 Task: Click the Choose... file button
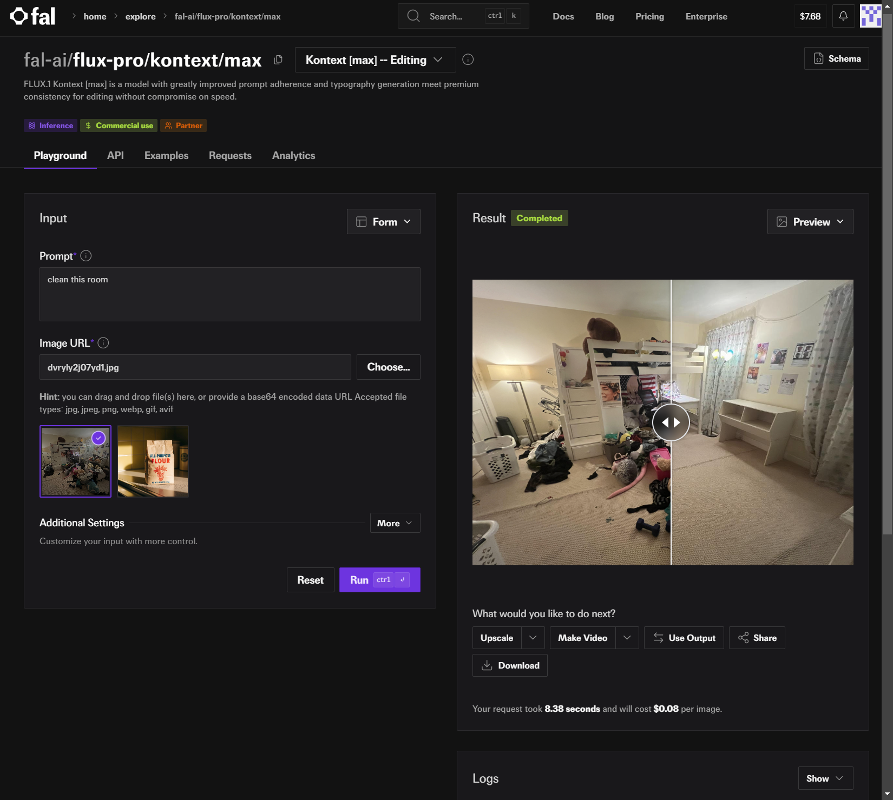coord(389,367)
